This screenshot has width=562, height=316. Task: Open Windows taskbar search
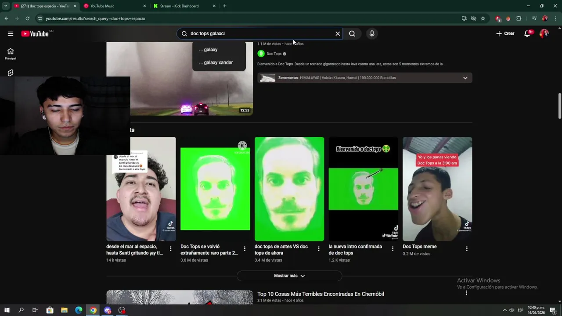click(x=21, y=310)
